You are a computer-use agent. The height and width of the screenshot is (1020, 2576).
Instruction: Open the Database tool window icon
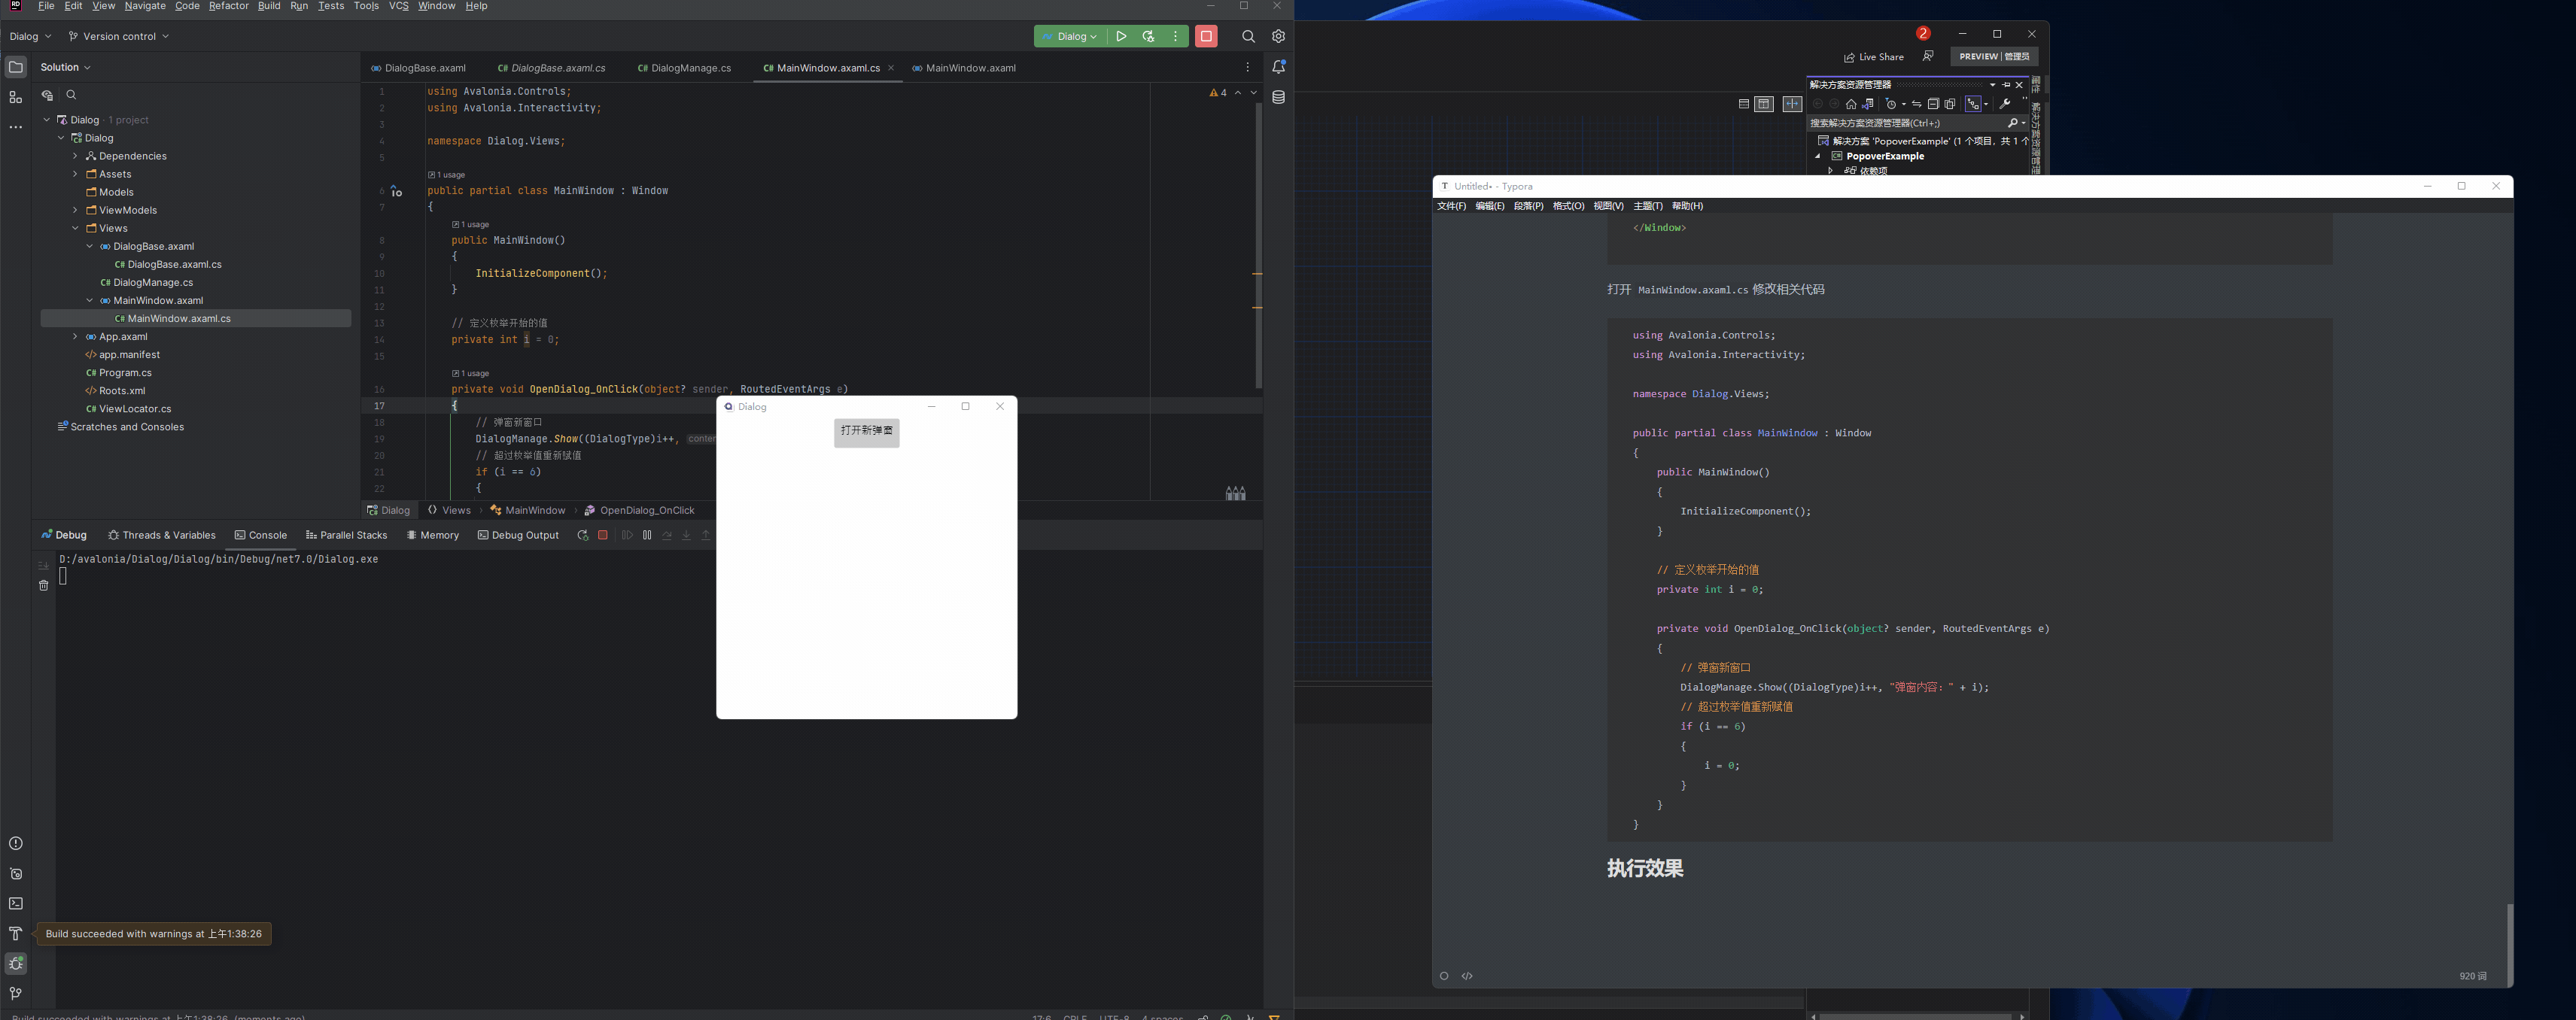(x=1278, y=97)
